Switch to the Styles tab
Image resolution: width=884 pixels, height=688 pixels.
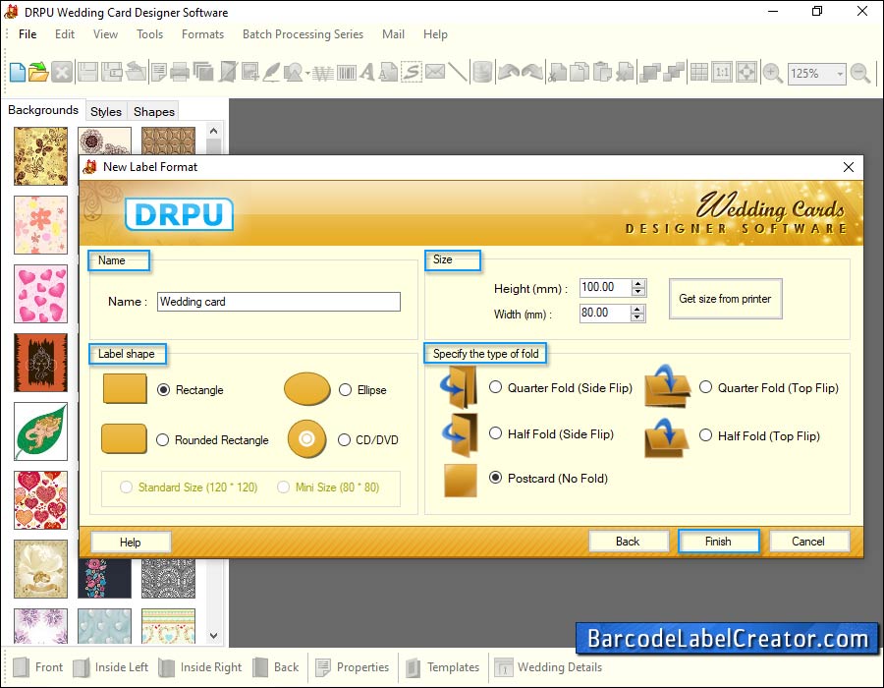tap(106, 112)
